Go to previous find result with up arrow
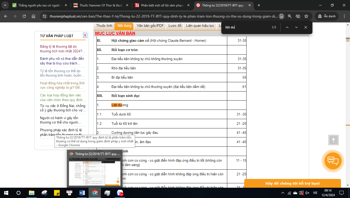Screen dimensions: 350x198 tap(287, 27)
